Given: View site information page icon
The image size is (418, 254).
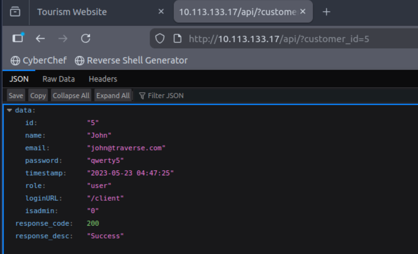Looking at the screenshot, I should pos(177,39).
